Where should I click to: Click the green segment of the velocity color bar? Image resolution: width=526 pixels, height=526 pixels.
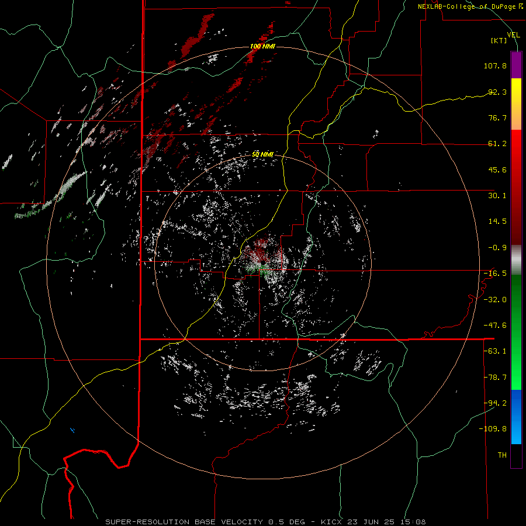coord(516,332)
